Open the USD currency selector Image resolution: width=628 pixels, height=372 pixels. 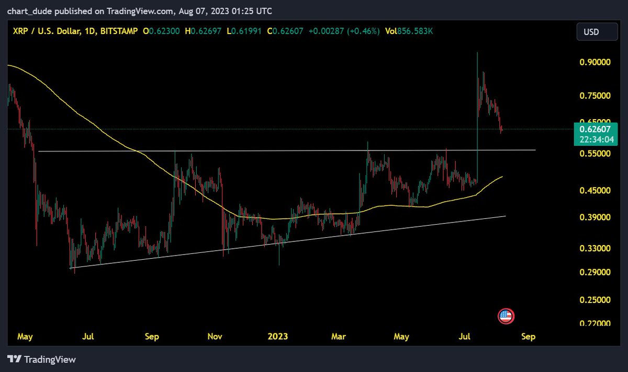(x=598, y=32)
